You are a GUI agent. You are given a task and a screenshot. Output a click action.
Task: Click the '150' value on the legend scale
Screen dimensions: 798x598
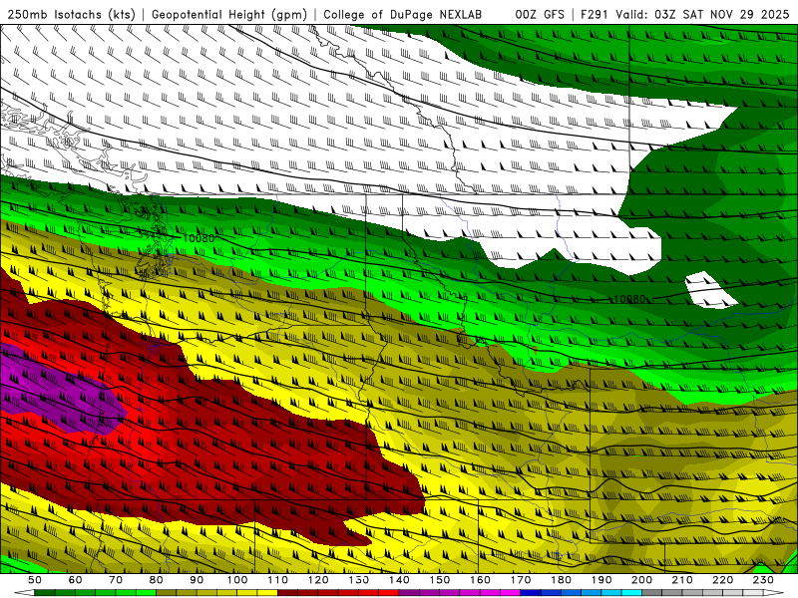pyautogui.click(x=440, y=580)
